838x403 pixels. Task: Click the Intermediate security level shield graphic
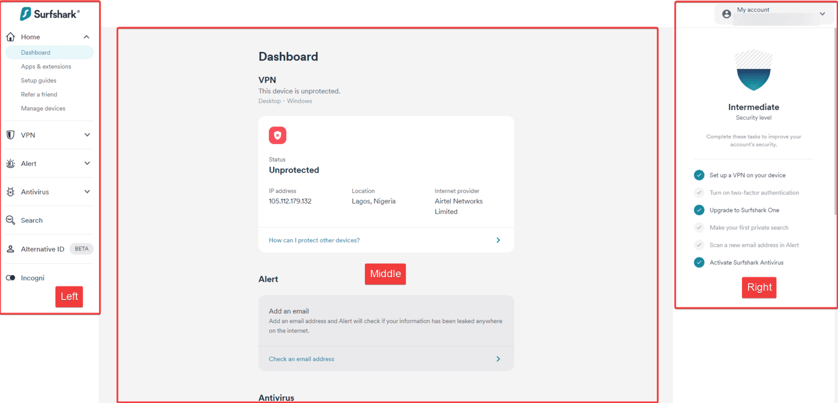(754, 70)
